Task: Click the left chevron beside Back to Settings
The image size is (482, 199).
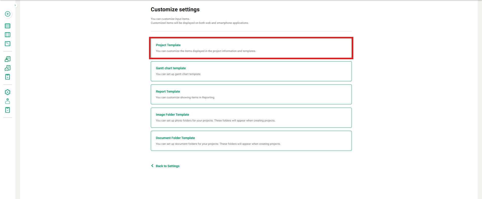Action: (x=152, y=166)
